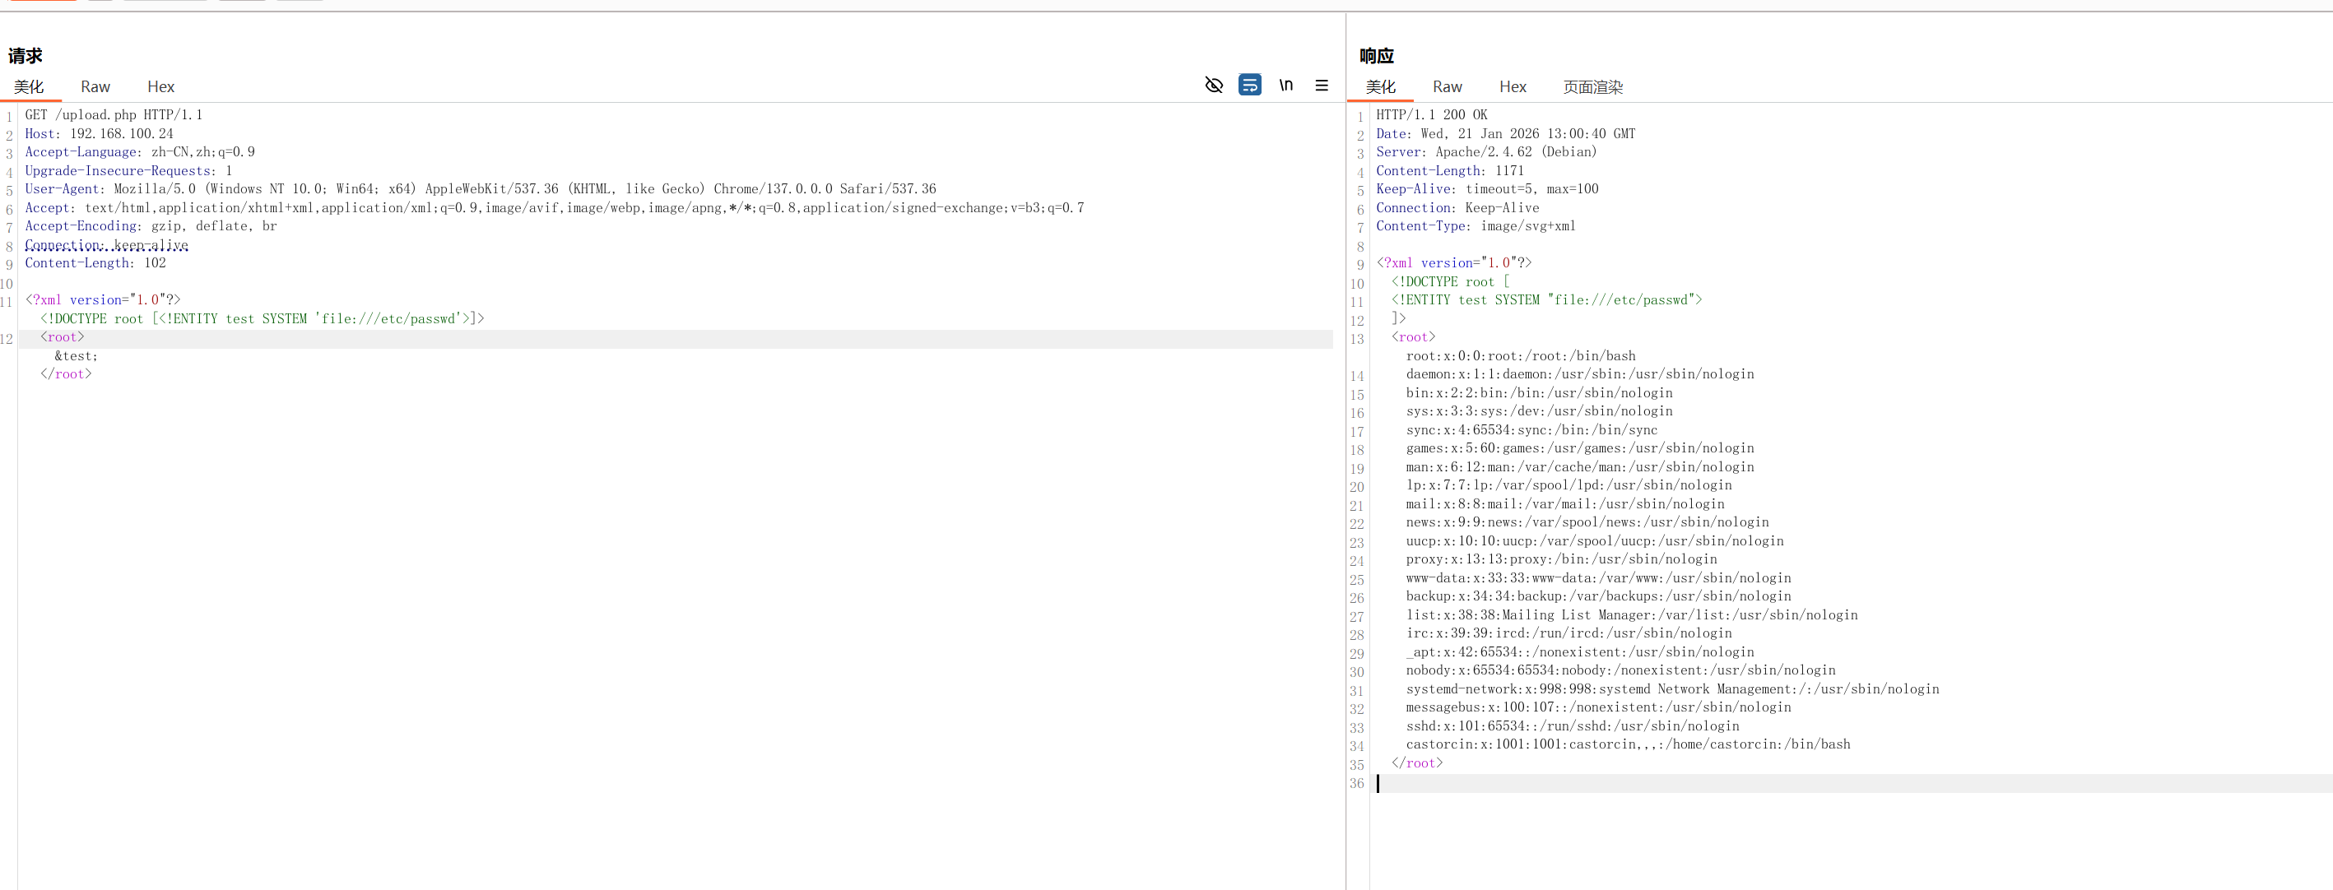Switch request view to Hex tab
This screenshot has width=2333, height=890.
pyautogui.click(x=160, y=87)
